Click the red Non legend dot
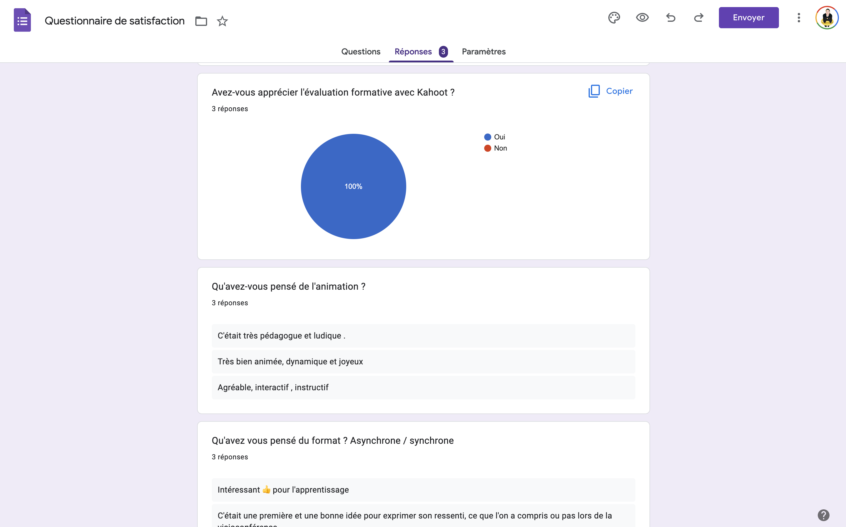This screenshot has height=527, width=846. [488, 148]
